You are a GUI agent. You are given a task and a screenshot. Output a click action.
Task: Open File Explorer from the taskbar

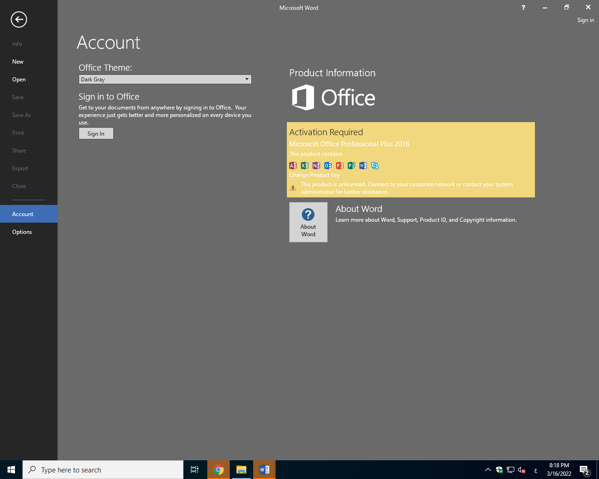click(241, 470)
